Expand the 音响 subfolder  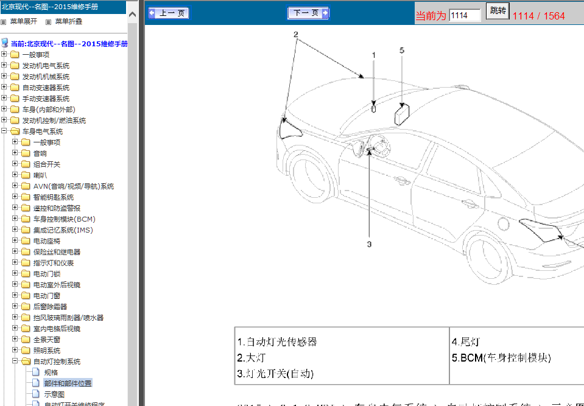(15, 153)
